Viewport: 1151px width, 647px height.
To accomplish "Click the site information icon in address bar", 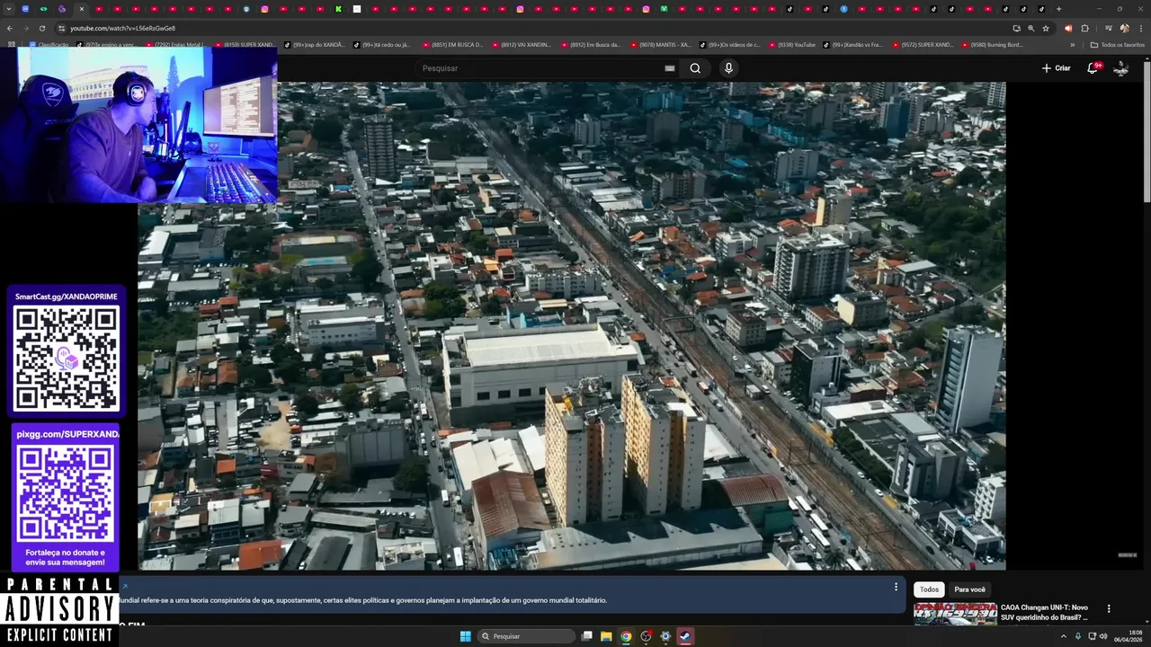I will 61,28.
